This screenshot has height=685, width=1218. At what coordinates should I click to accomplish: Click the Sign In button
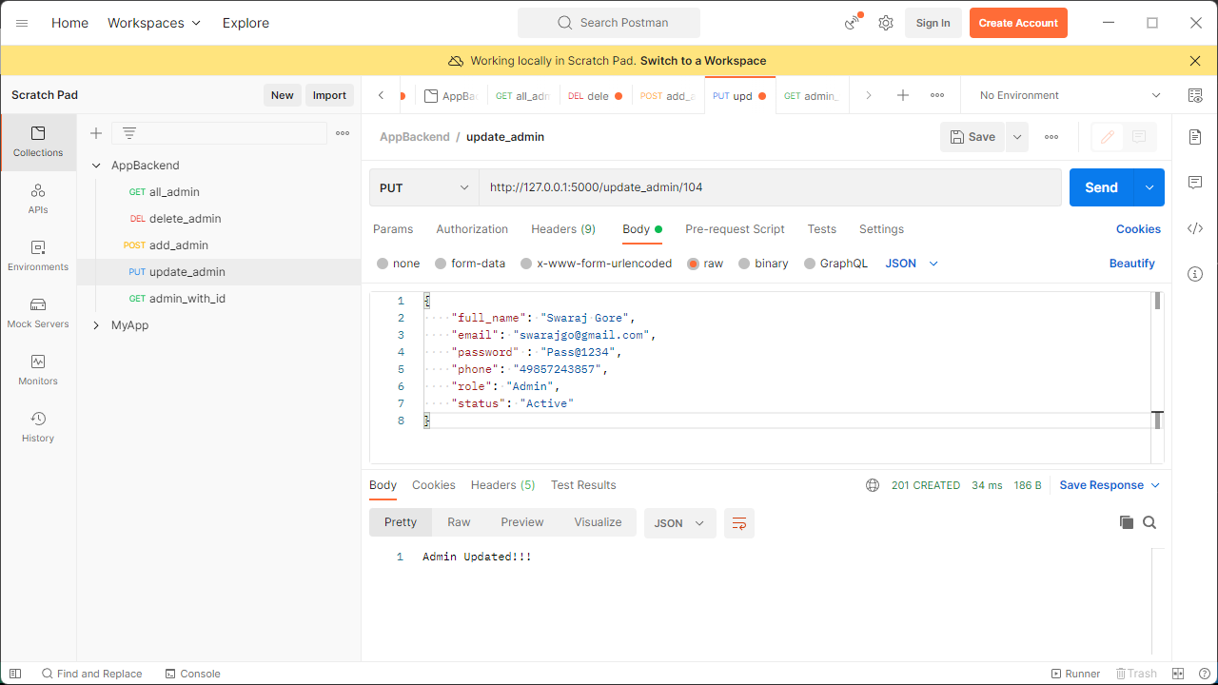[x=933, y=23]
